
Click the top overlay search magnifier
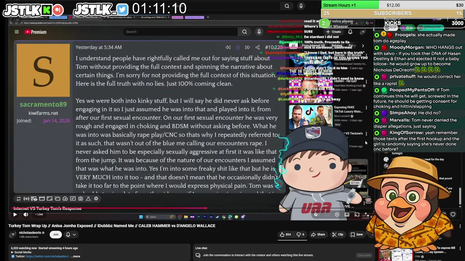[287, 6]
